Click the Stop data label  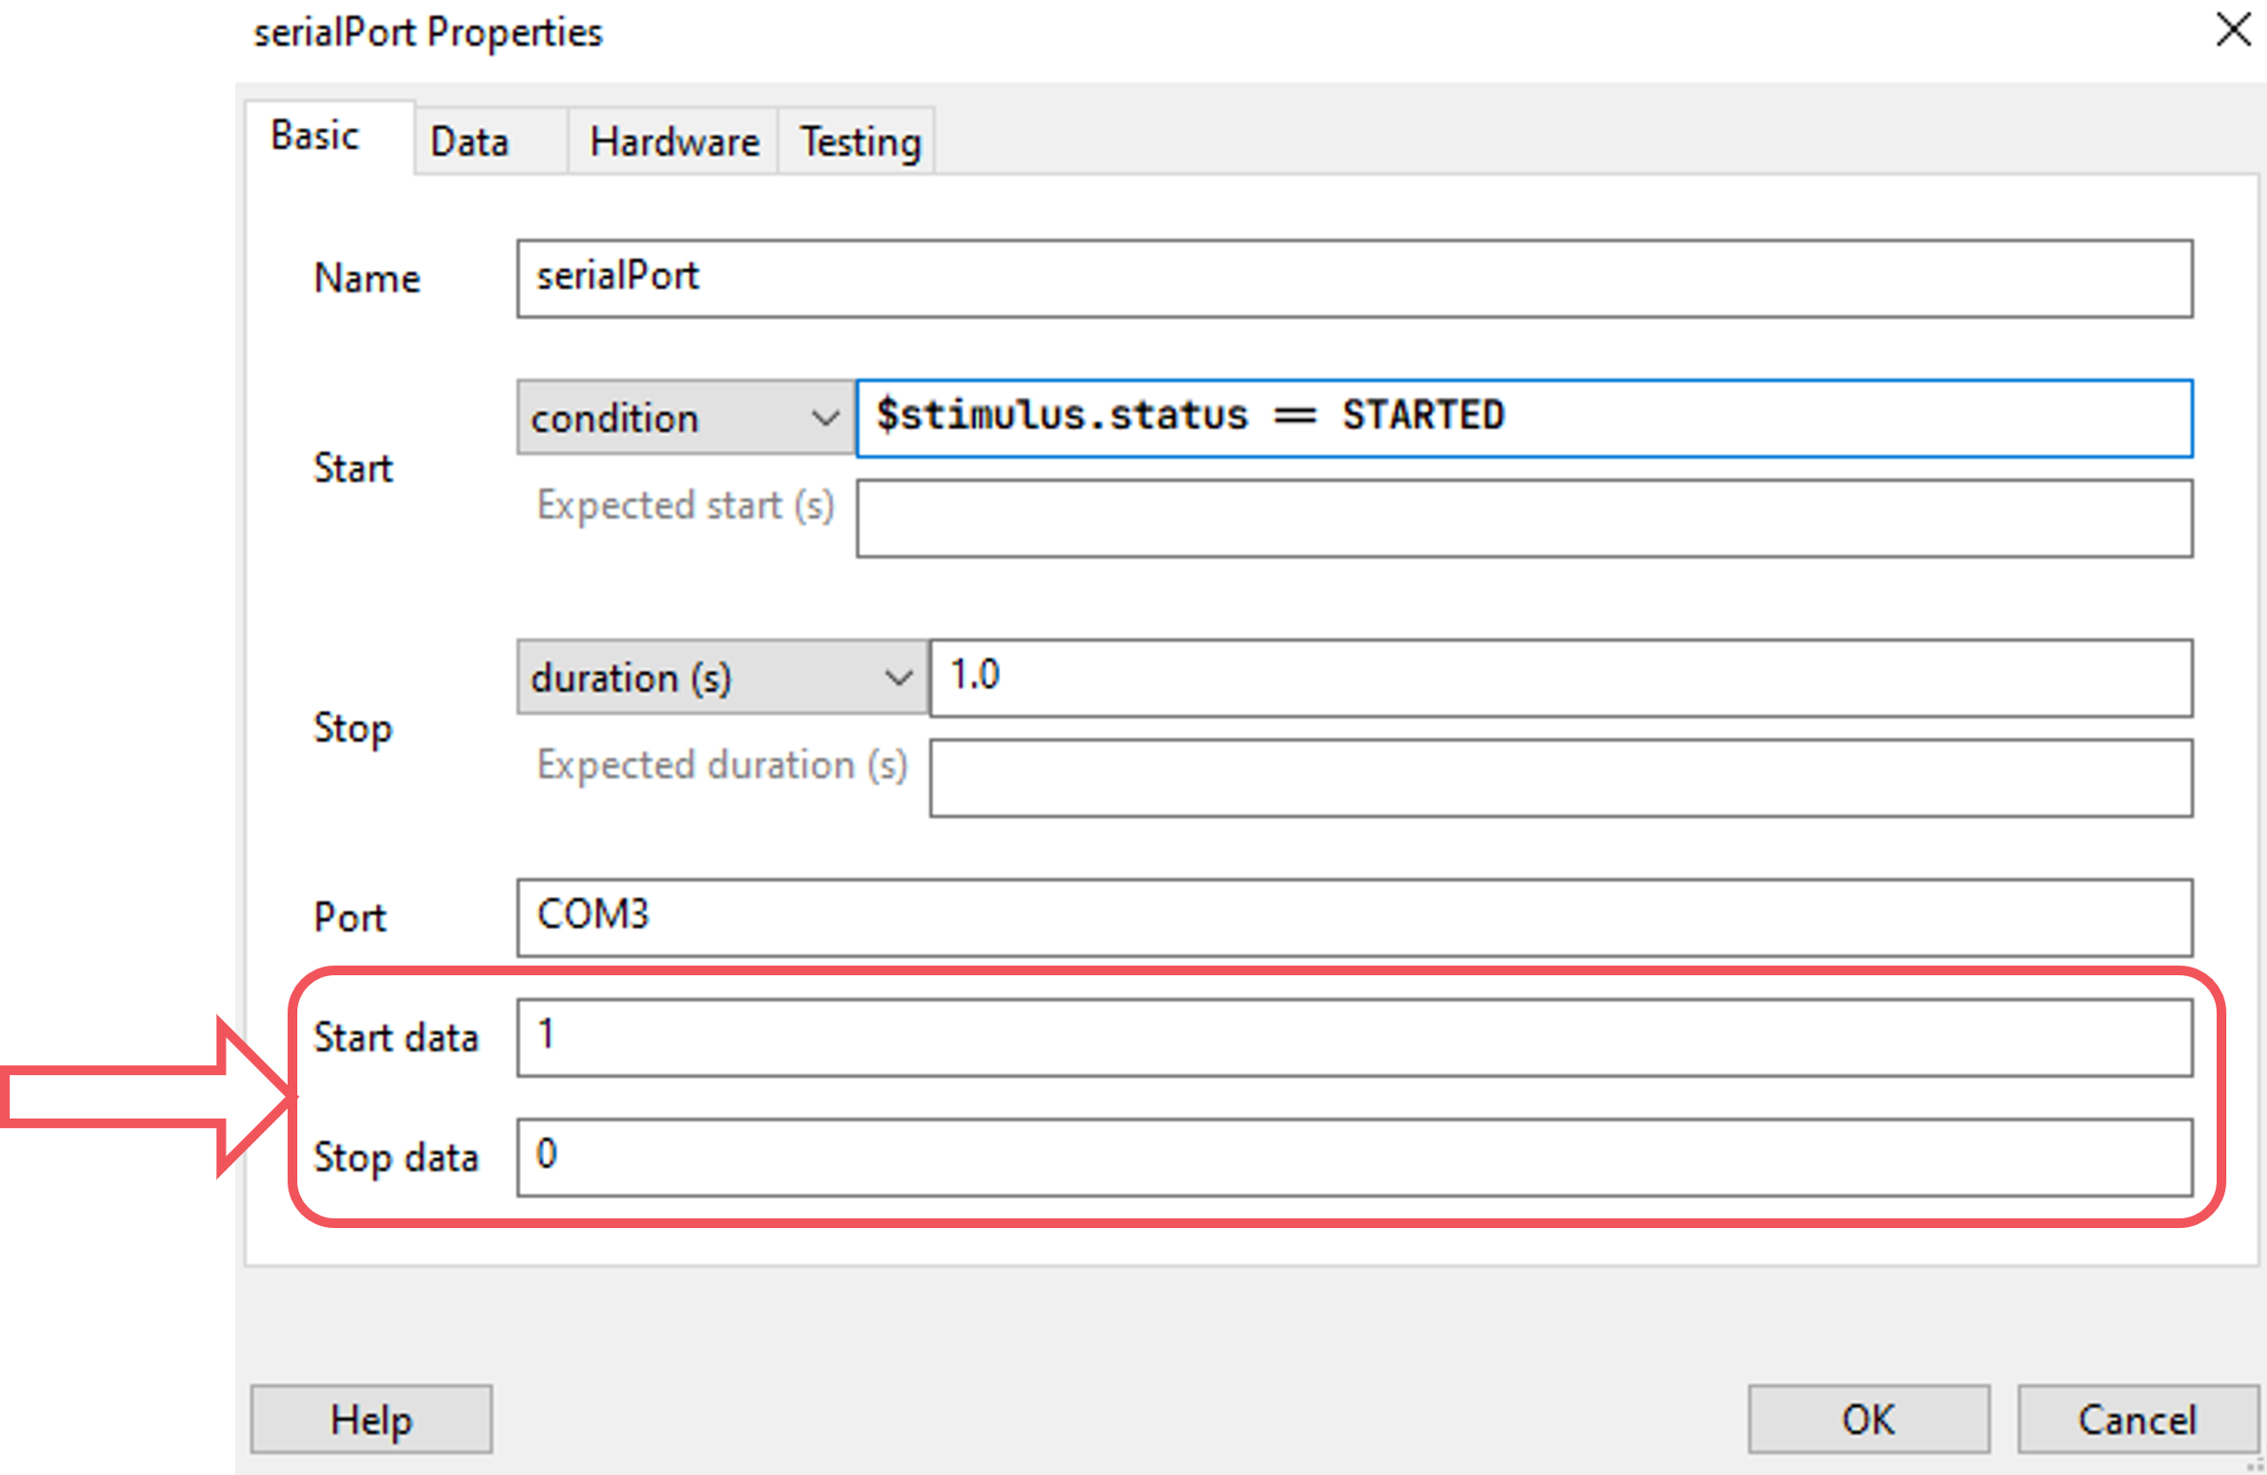pyautogui.click(x=396, y=1157)
